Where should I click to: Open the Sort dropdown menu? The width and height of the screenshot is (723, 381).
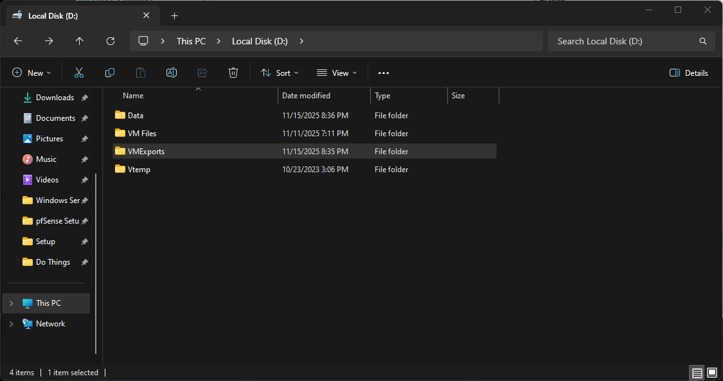point(280,73)
